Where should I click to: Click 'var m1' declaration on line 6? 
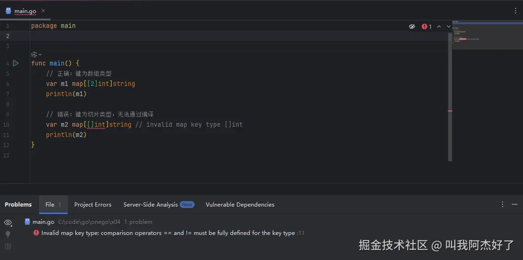[57, 84]
